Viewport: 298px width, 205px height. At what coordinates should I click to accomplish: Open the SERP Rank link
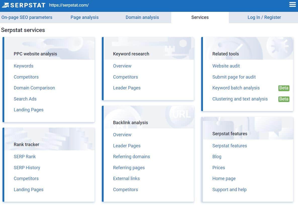coord(25,156)
